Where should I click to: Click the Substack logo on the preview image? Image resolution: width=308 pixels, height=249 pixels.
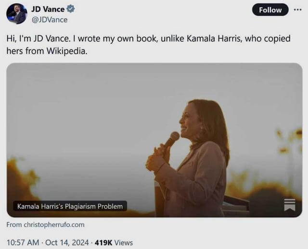point(290,204)
